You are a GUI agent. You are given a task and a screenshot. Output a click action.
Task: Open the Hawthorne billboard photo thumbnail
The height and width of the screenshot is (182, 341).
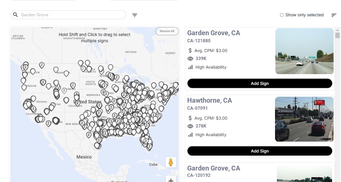304,119
